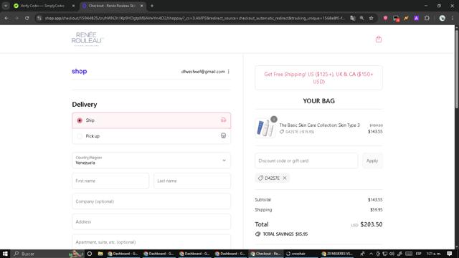Open the notification center

[450, 254]
